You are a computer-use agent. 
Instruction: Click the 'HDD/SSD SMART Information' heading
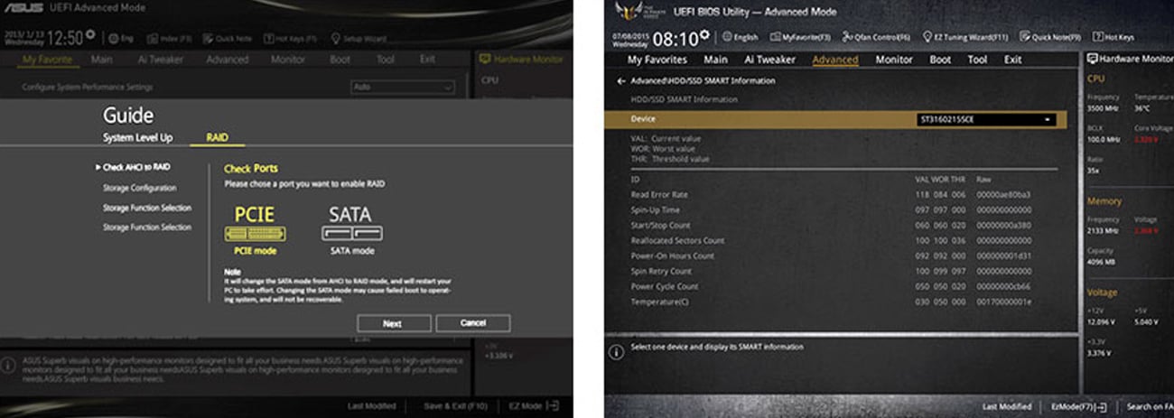[x=686, y=99]
